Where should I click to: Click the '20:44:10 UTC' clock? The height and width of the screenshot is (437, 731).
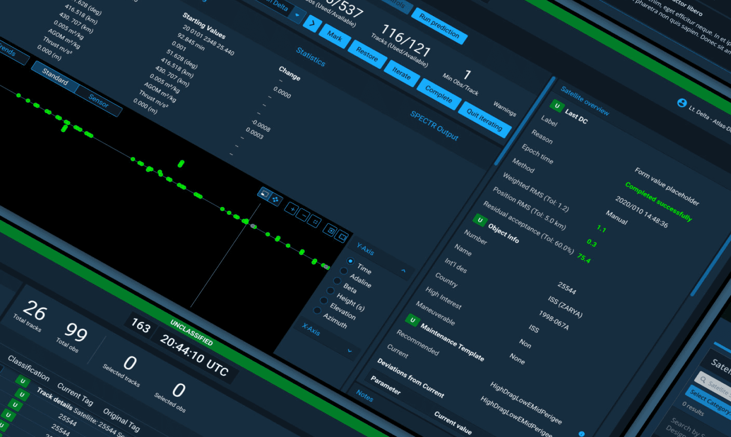coord(194,355)
